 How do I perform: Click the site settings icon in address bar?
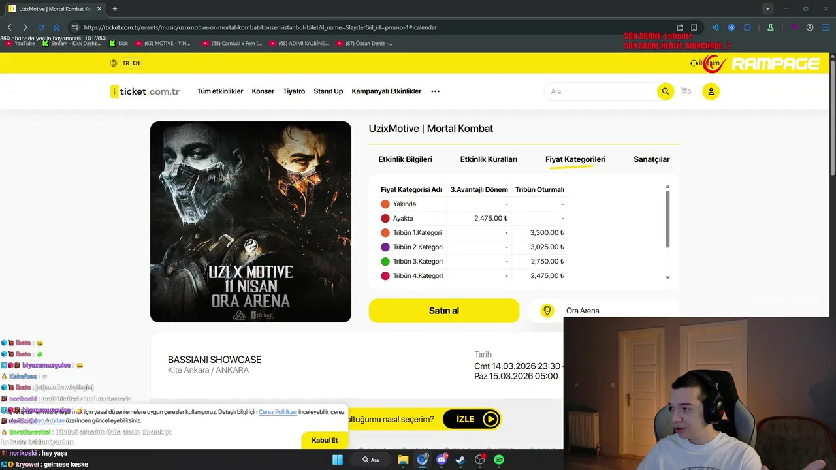click(75, 27)
